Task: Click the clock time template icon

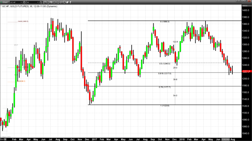Action: click(x=41, y=2)
